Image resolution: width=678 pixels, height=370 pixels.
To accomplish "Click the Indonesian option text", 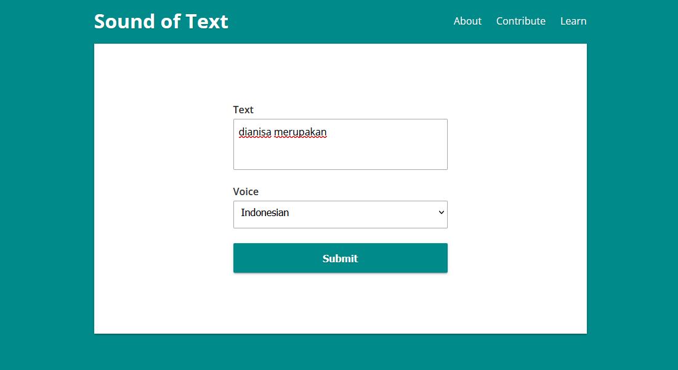I will [x=265, y=213].
